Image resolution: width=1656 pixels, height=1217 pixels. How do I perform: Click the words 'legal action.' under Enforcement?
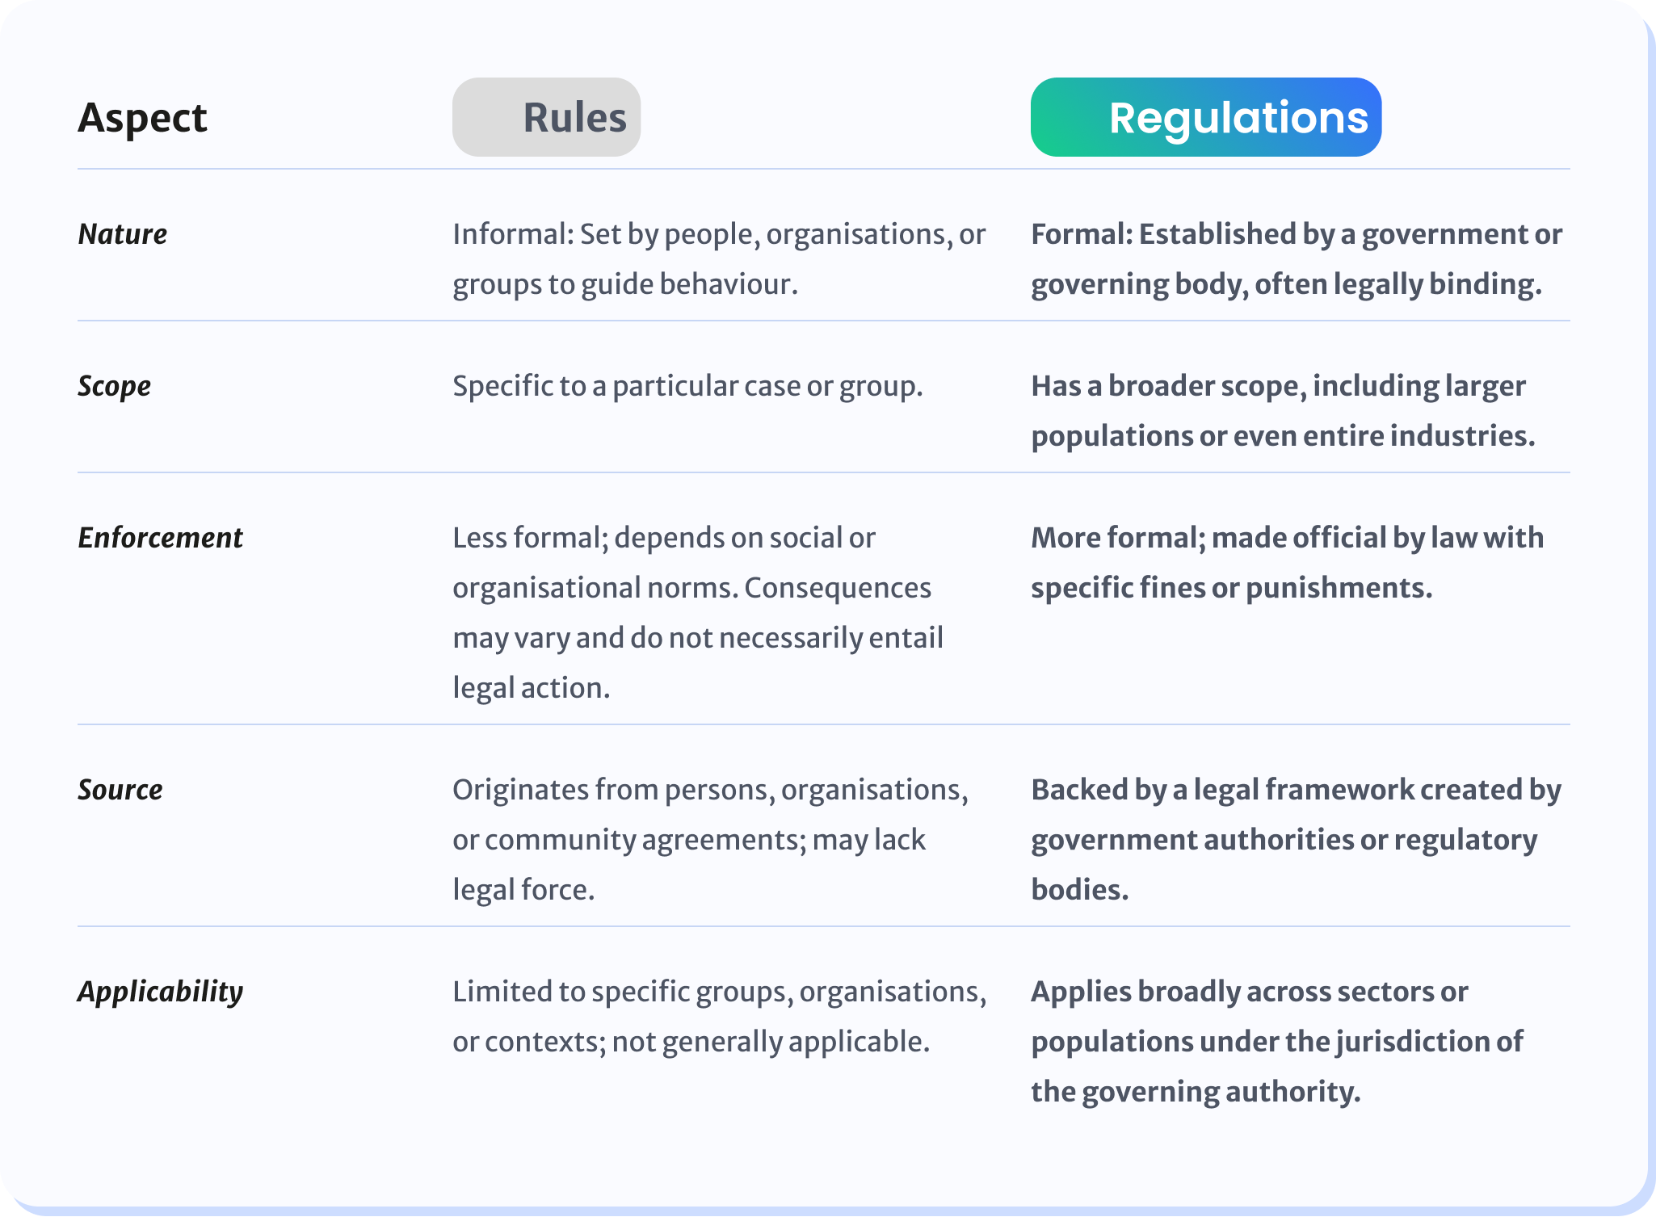click(x=532, y=688)
